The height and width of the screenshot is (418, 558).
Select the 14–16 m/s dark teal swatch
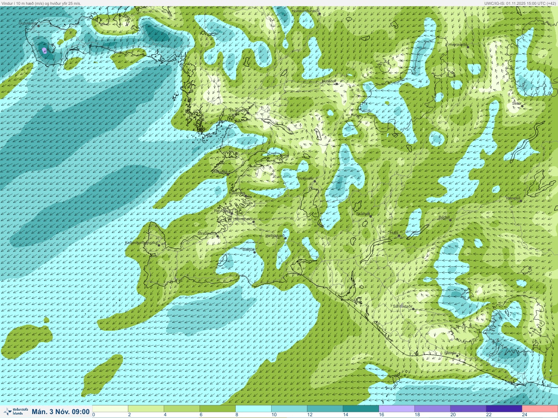(x=361, y=409)
